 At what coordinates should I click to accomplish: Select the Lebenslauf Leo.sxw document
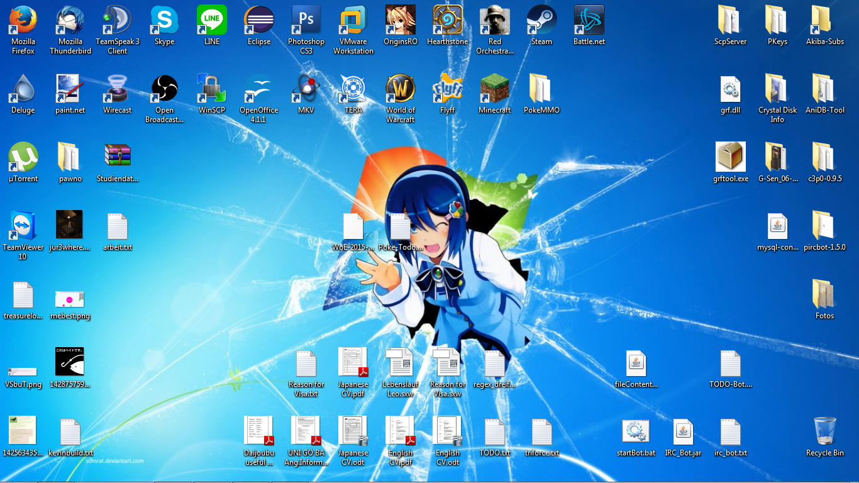pos(401,364)
